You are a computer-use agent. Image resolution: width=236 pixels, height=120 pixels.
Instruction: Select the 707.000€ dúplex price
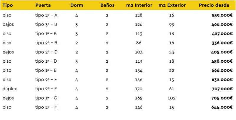point(222,89)
